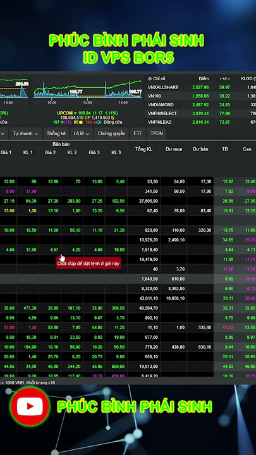Toggle the <+/-> change column header

224,78
